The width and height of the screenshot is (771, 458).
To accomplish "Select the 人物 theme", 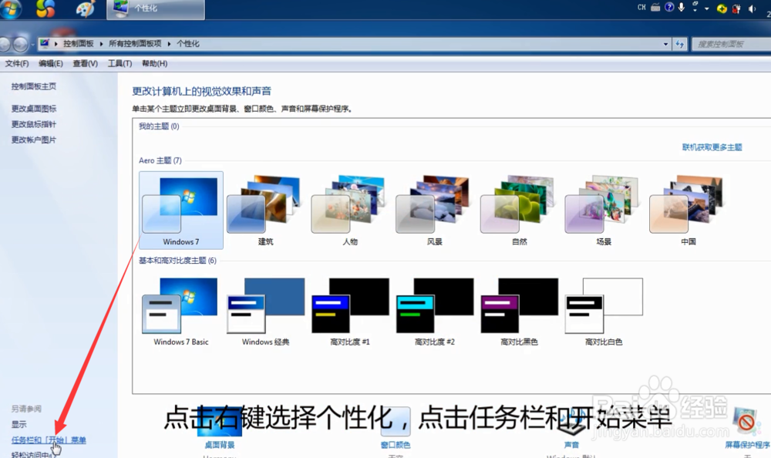I will click(x=350, y=210).
